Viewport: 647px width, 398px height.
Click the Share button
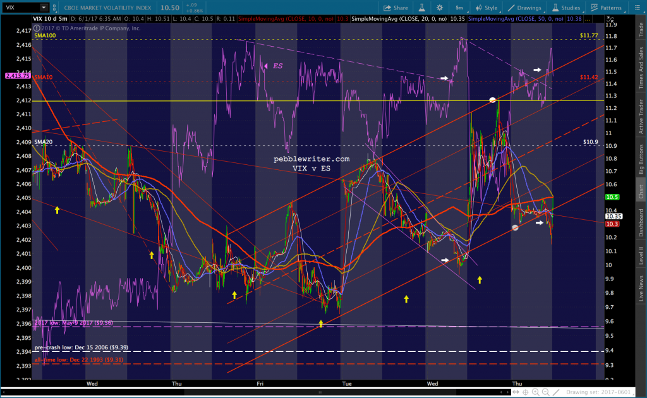point(396,8)
